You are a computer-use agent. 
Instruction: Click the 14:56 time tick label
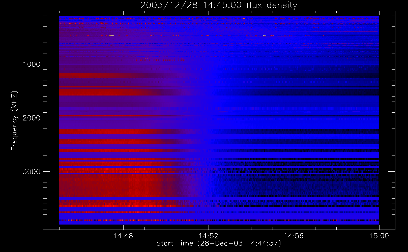[294, 236]
